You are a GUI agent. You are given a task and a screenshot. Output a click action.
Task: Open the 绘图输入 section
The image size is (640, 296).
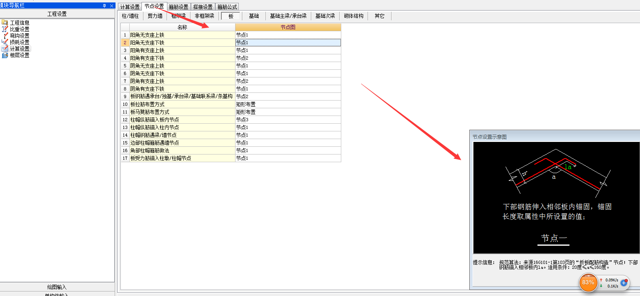(57, 287)
